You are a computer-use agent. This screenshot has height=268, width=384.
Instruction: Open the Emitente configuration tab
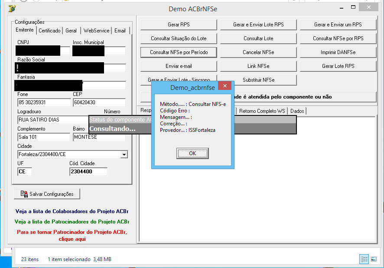click(25, 30)
